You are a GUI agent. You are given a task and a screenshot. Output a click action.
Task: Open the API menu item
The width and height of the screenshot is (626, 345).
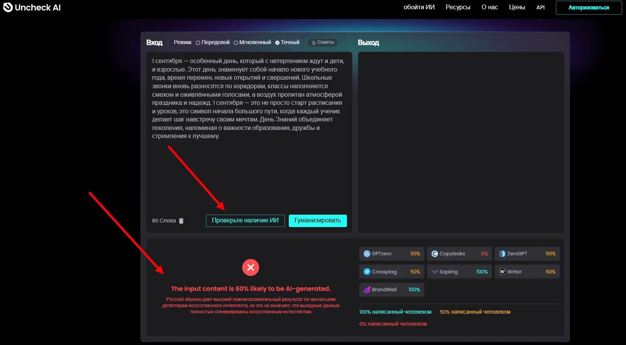[540, 7]
